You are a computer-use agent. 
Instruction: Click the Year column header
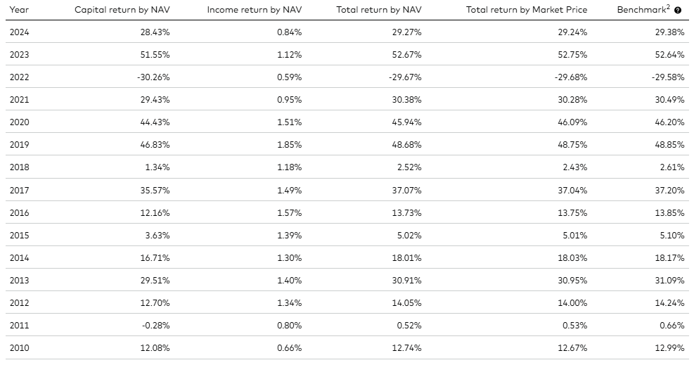point(19,11)
